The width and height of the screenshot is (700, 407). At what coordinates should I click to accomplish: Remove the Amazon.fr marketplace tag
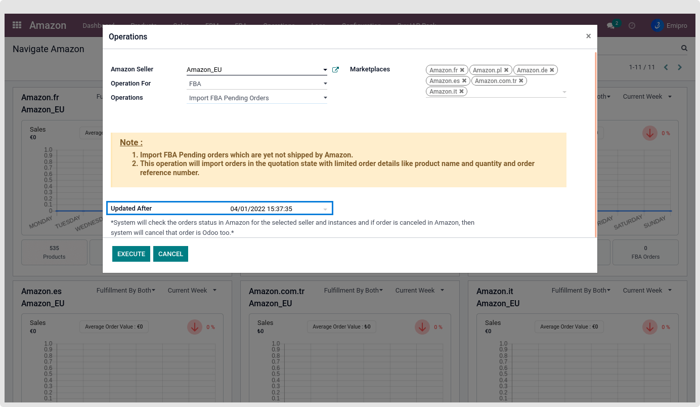tap(462, 70)
